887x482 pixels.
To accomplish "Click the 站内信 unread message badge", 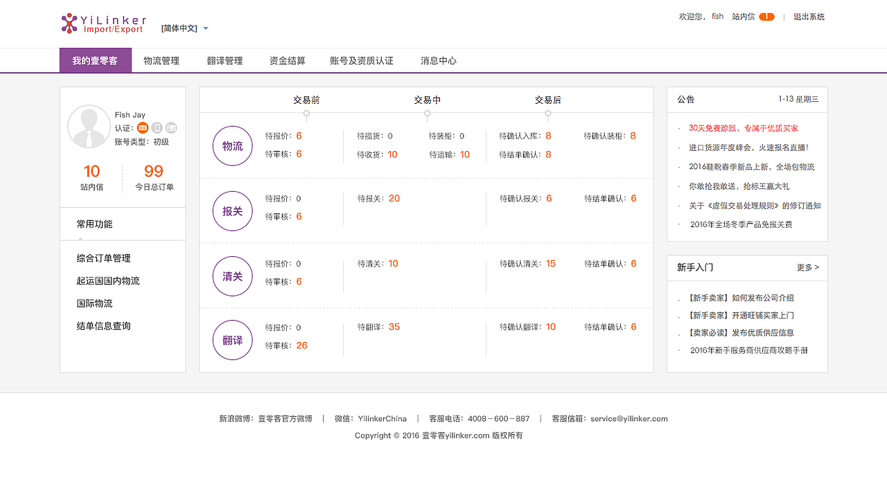I will [x=766, y=16].
